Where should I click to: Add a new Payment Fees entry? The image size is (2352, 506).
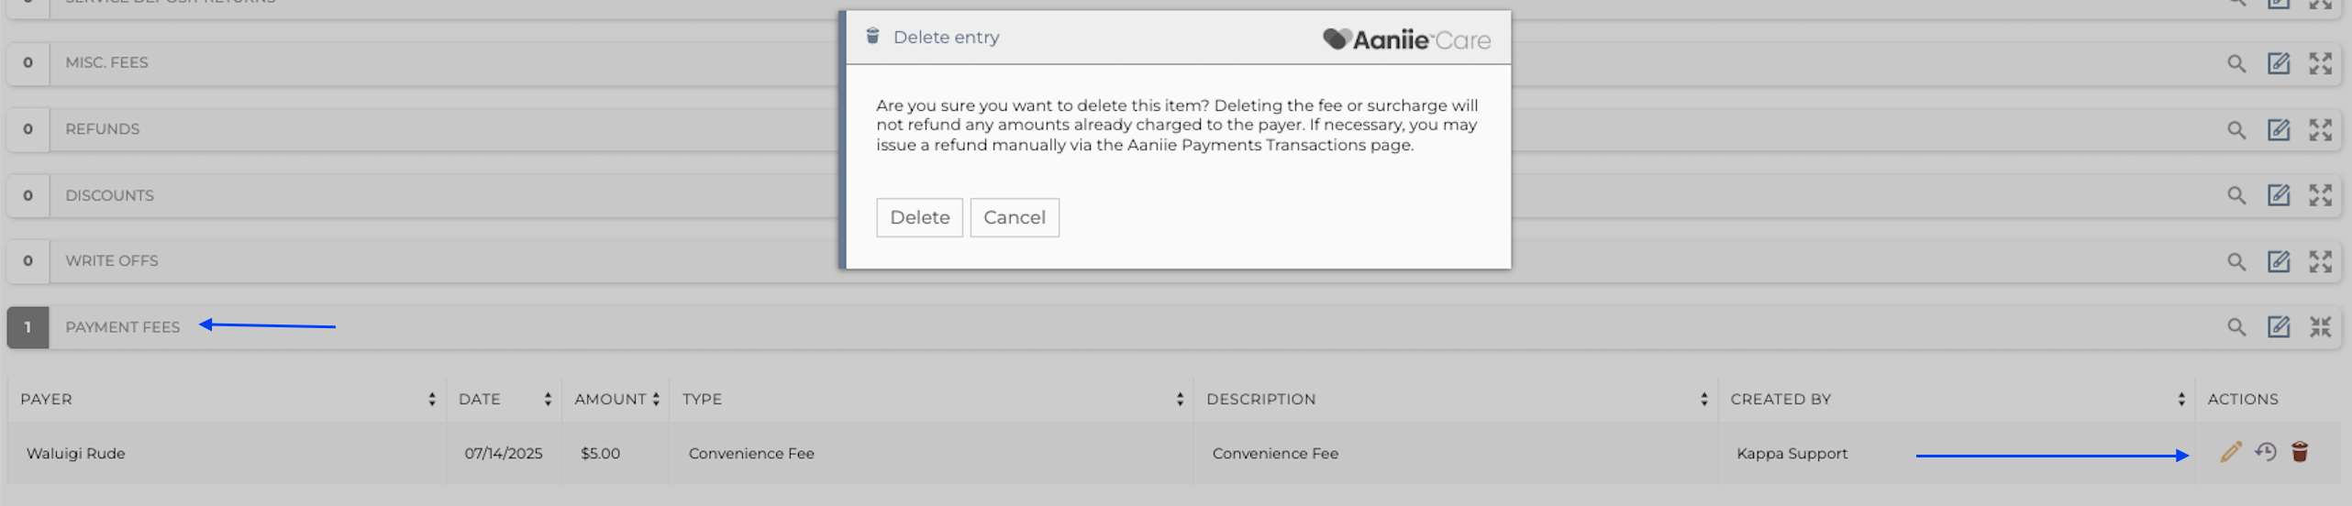tap(2278, 327)
